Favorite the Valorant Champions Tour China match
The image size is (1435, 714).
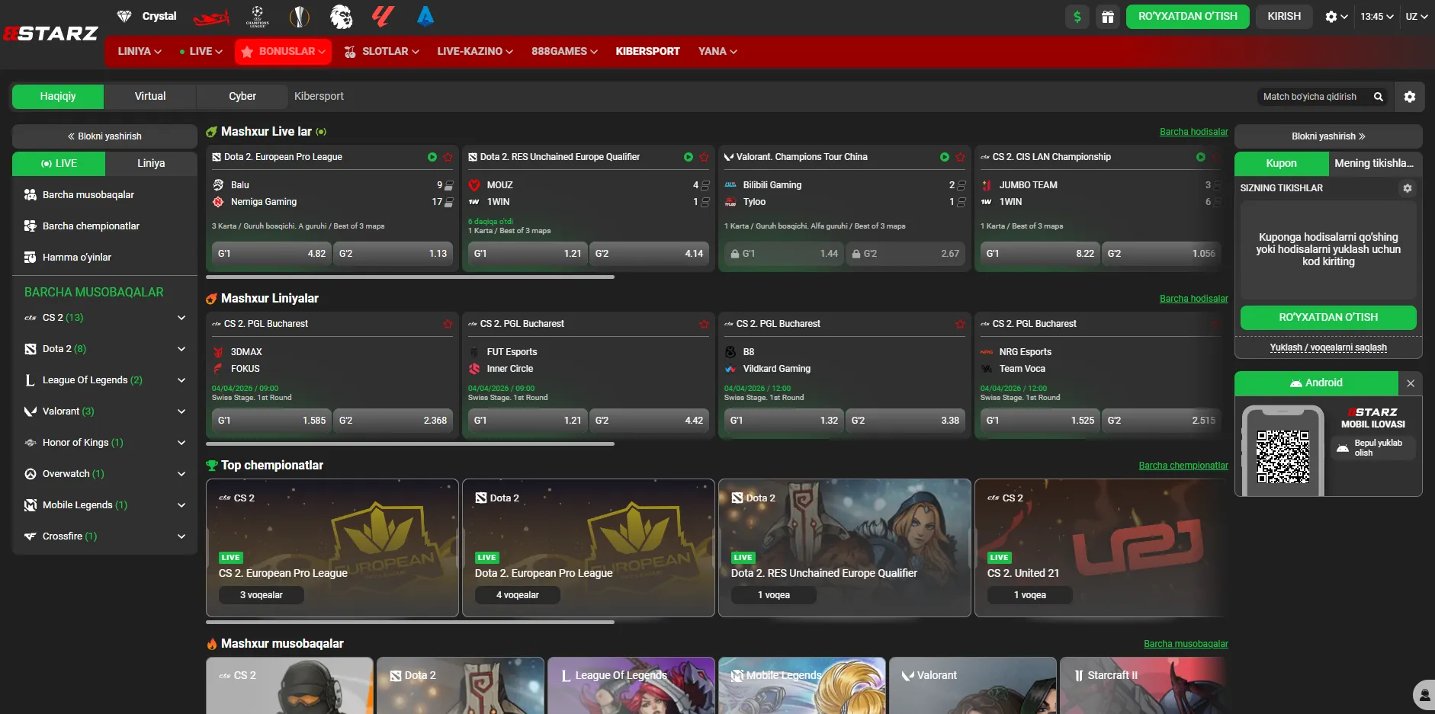pos(960,157)
